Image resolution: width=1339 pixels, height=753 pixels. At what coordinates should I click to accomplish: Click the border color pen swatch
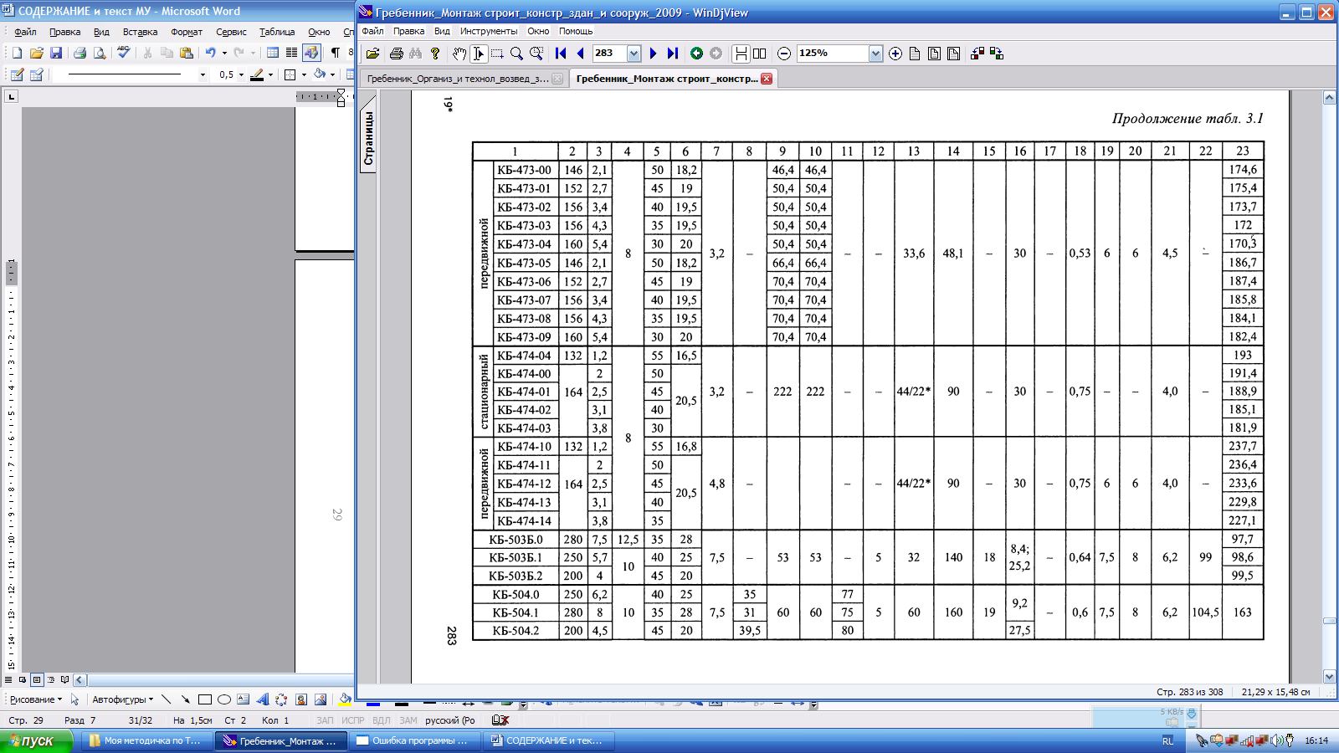click(257, 75)
